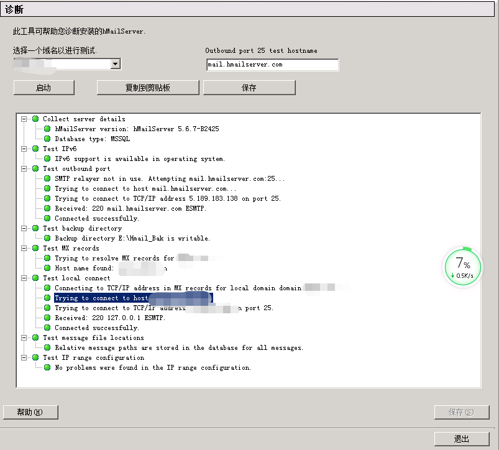Collapse the Test outbound port node

pos(24,168)
